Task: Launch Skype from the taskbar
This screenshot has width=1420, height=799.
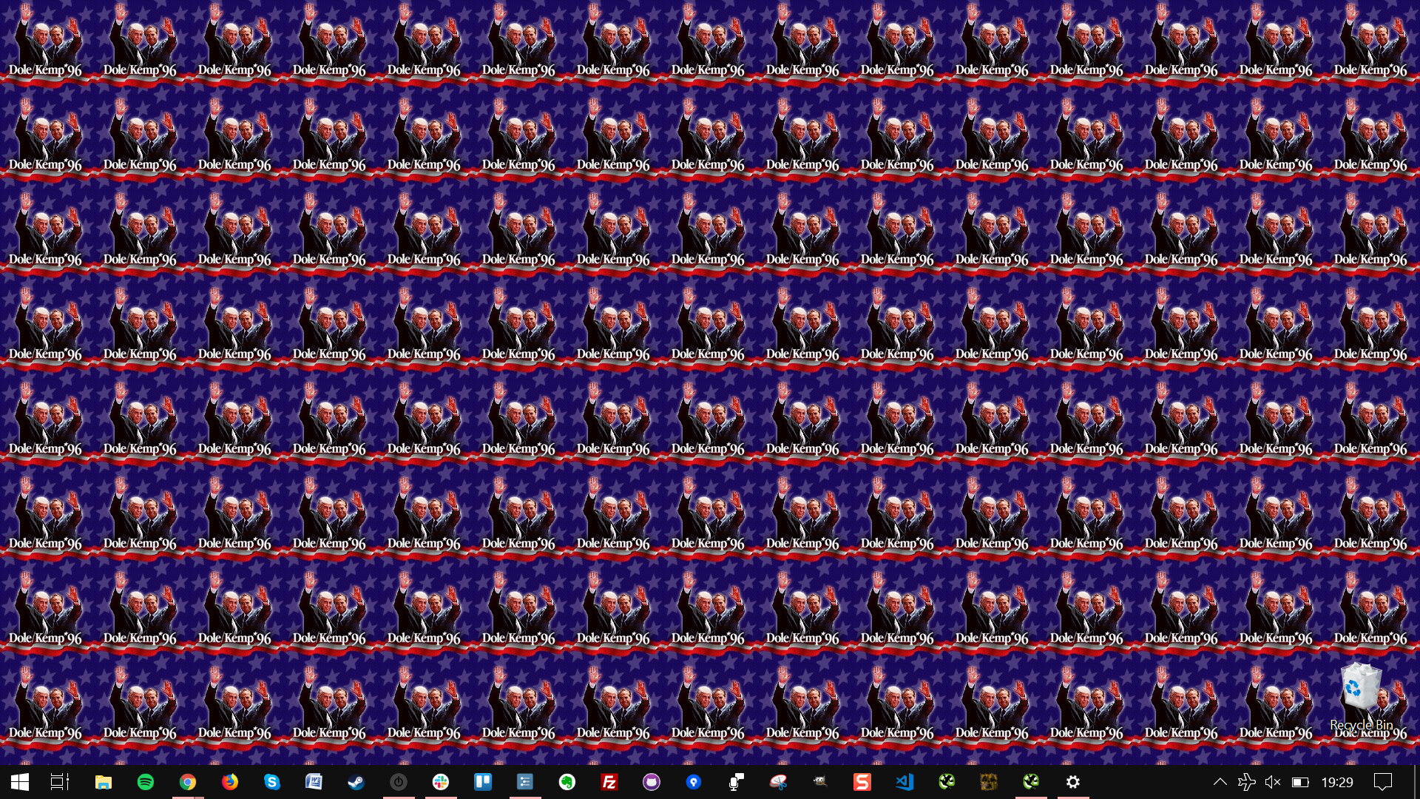Action: point(272,782)
